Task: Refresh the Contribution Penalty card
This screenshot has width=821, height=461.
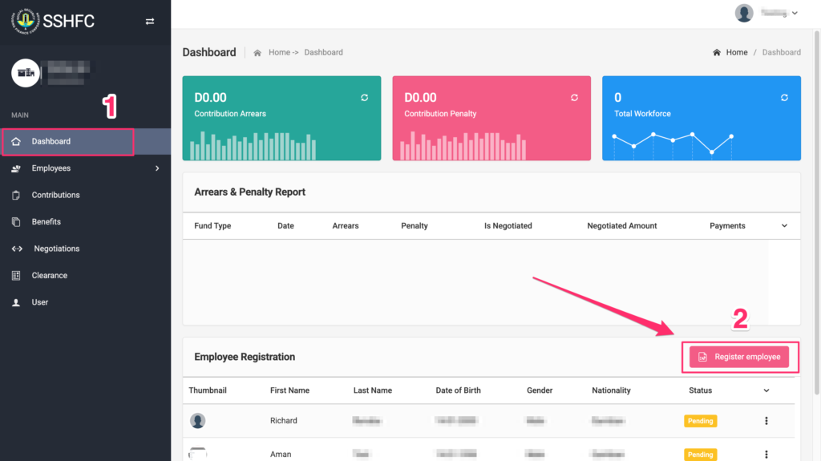Action: click(x=574, y=98)
